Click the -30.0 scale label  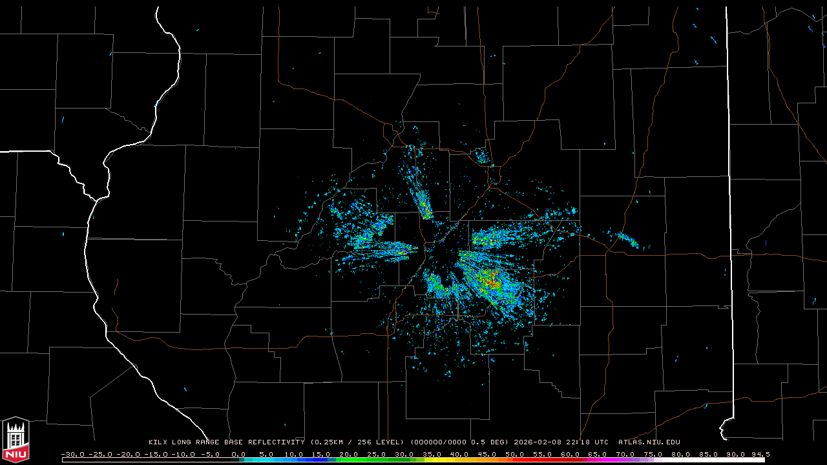73,454
